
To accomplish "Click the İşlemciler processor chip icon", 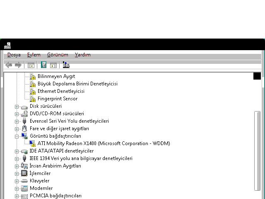I will pyautogui.click(x=24, y=173).
